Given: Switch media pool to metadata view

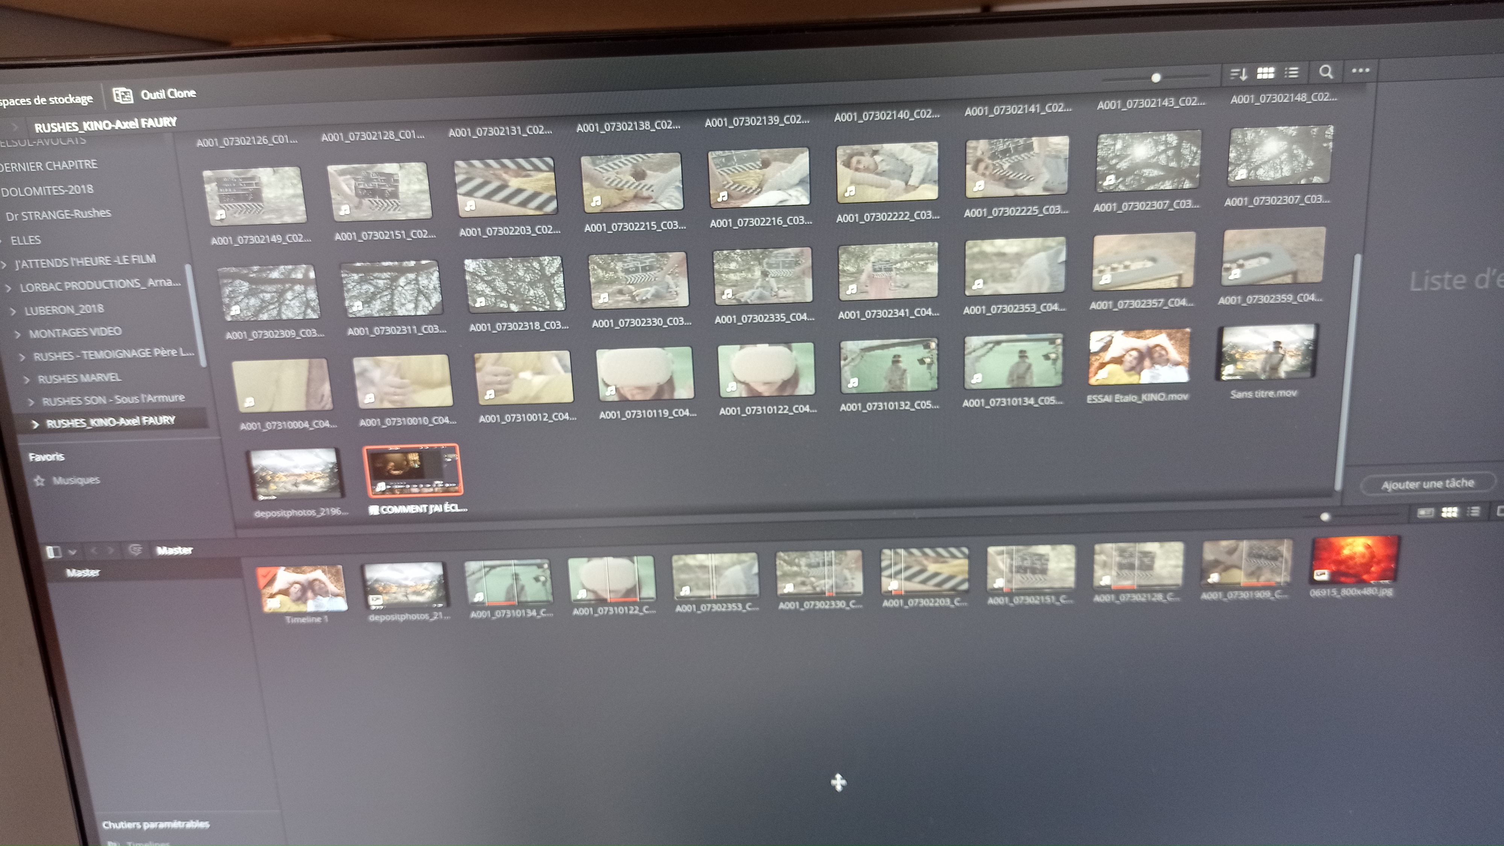Looking at the screenshot, I should click(1425, 512).
